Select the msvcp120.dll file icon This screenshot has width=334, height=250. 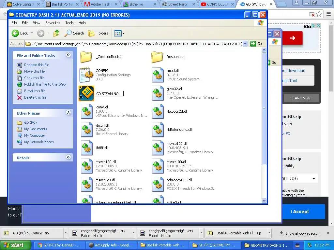pos(87,166)
